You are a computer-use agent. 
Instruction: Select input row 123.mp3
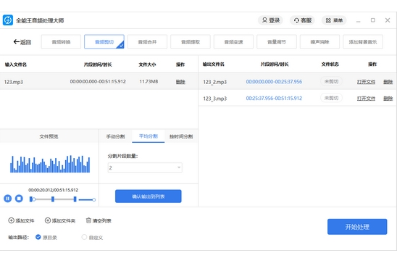99,82
